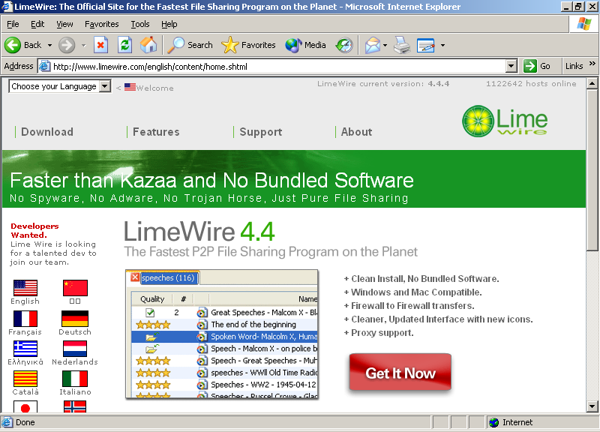The width and height of the screenshot is (600, 432).
Task: Open the View menu
Action: [64, 24]
